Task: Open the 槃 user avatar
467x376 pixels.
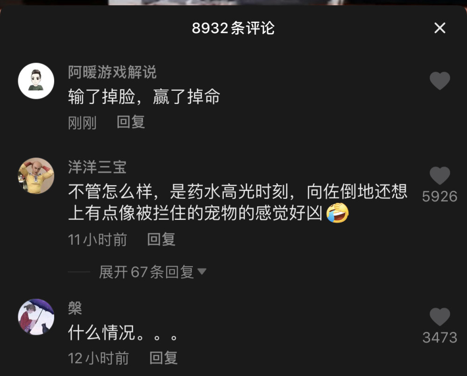Action: pos(36,317)
